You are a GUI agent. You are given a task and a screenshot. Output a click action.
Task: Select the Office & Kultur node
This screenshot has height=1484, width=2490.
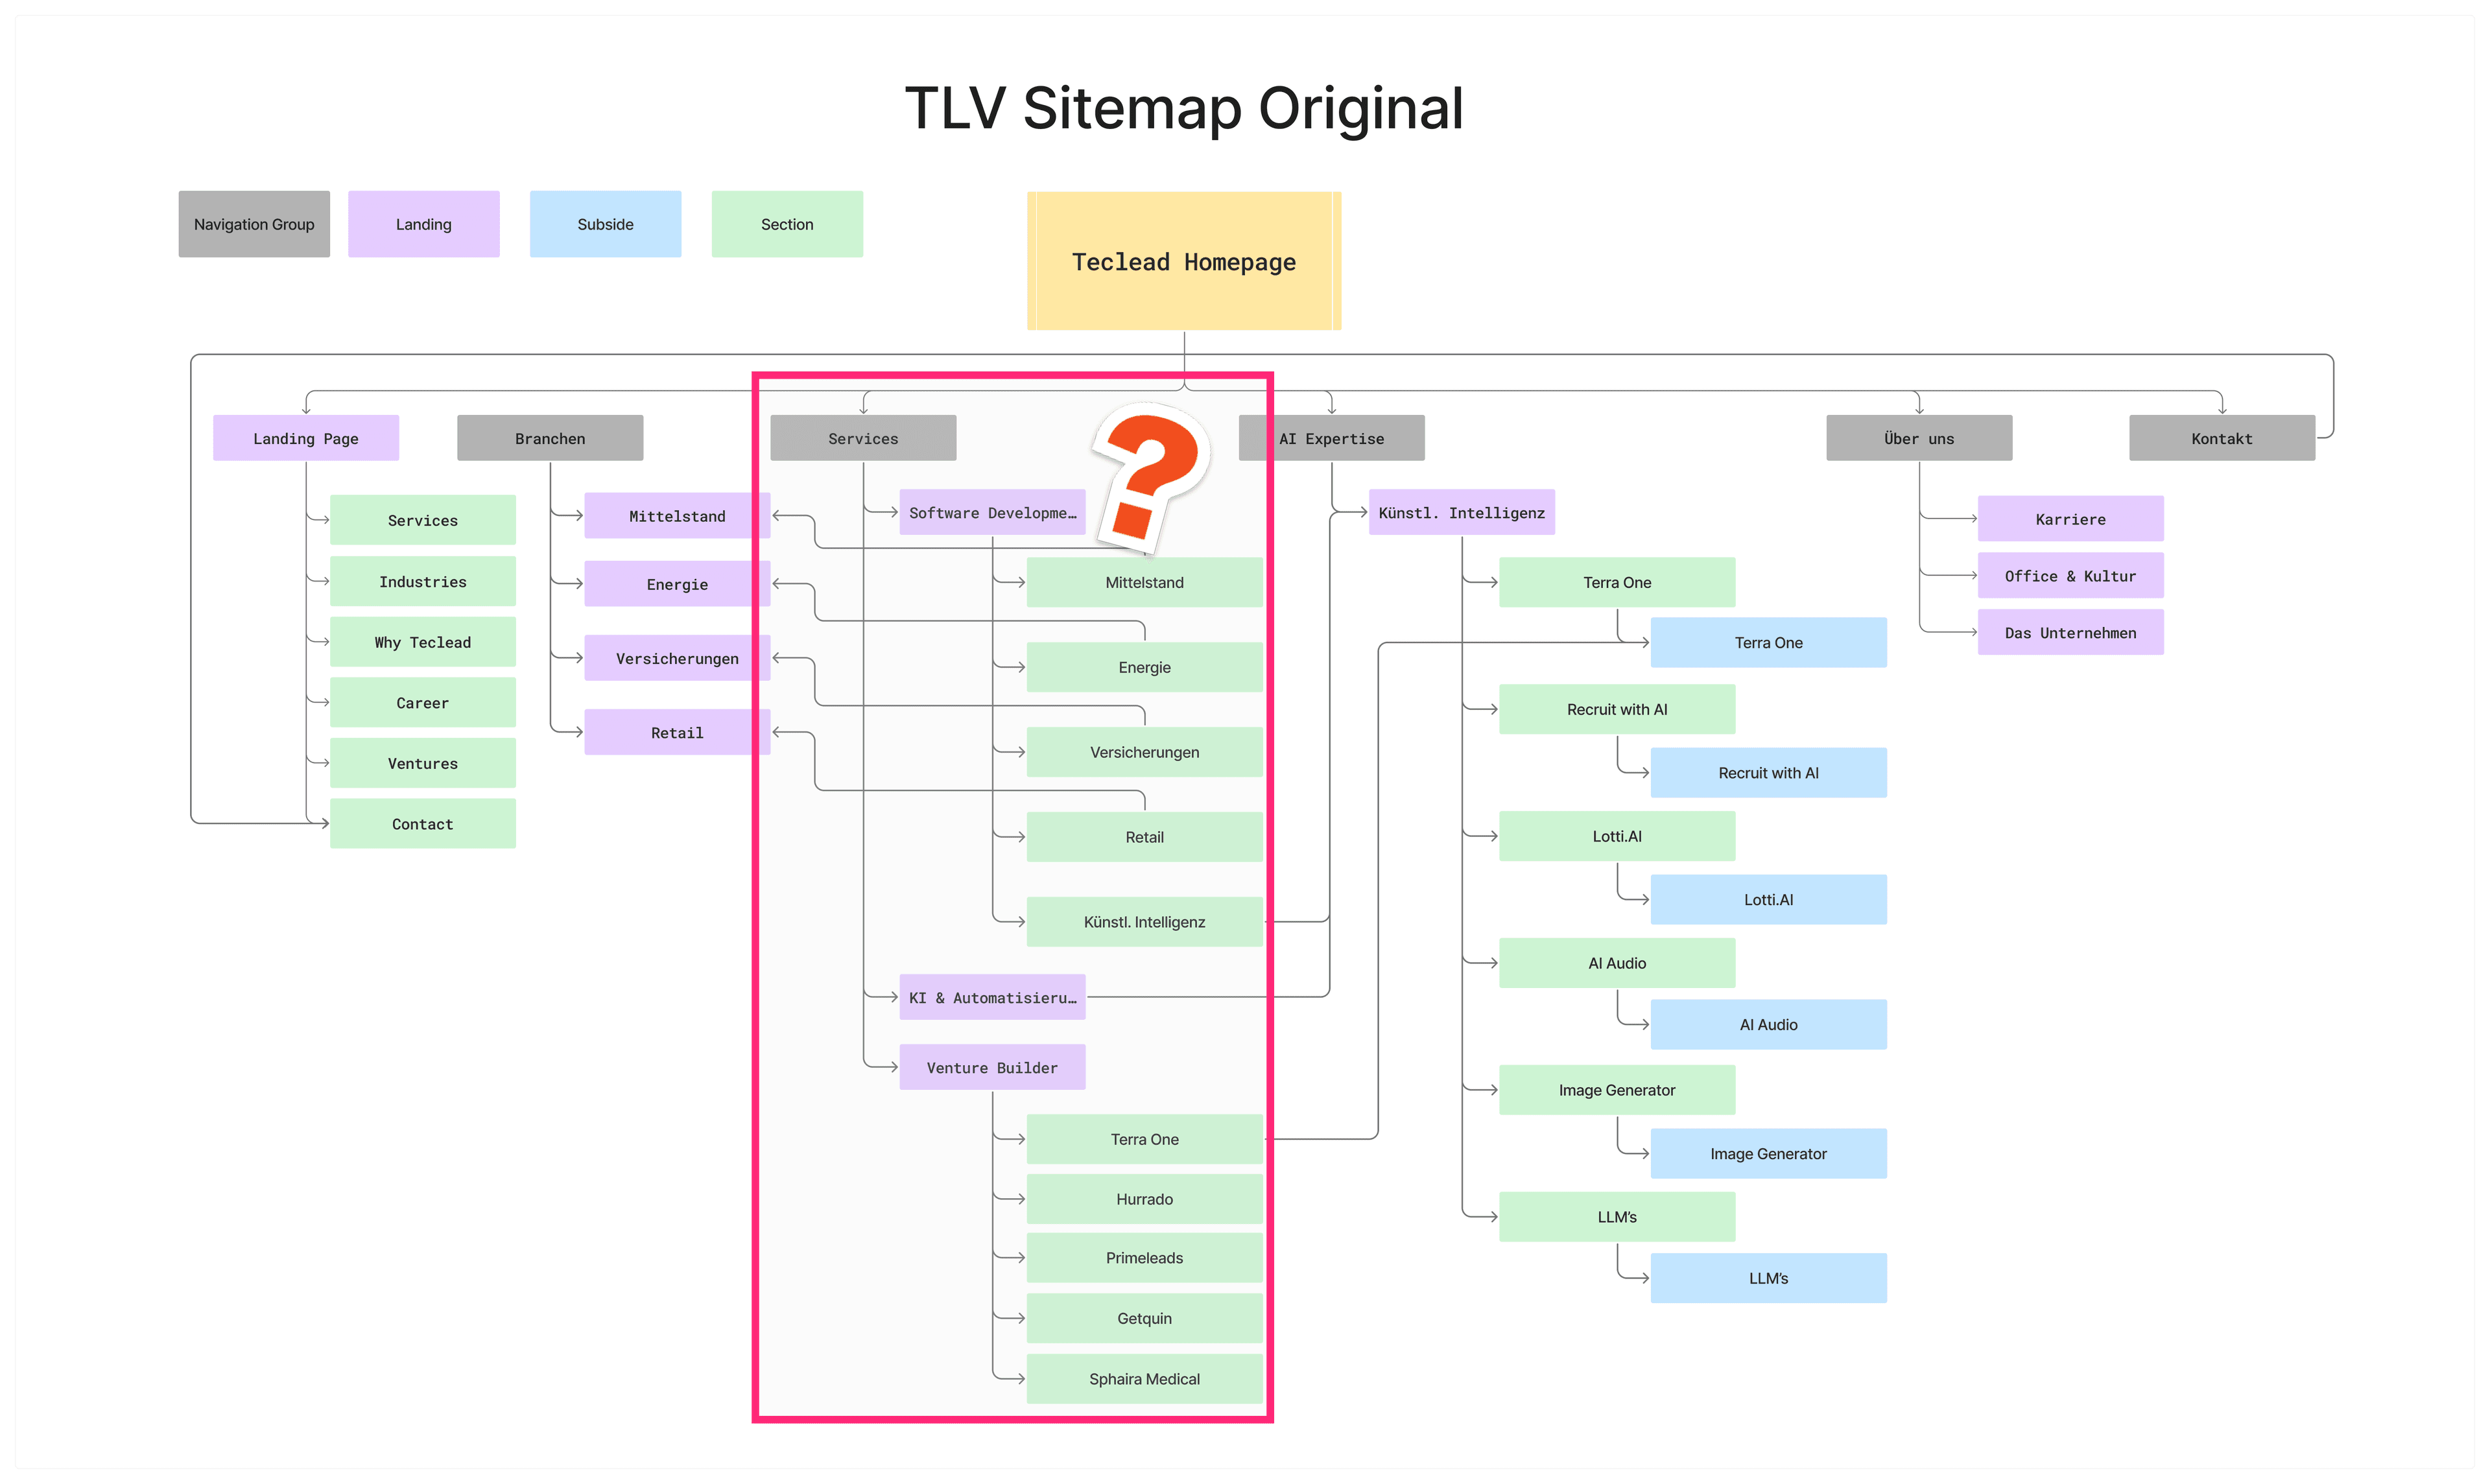(x=2070, y=576)
